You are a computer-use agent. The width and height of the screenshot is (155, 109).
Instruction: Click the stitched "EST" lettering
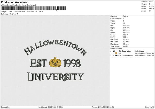[38, 63]
